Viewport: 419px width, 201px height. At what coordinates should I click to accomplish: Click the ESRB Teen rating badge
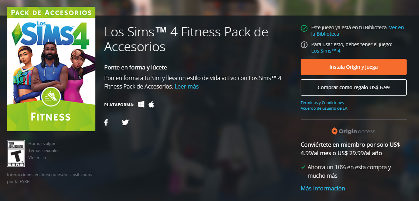pos(16,153)
